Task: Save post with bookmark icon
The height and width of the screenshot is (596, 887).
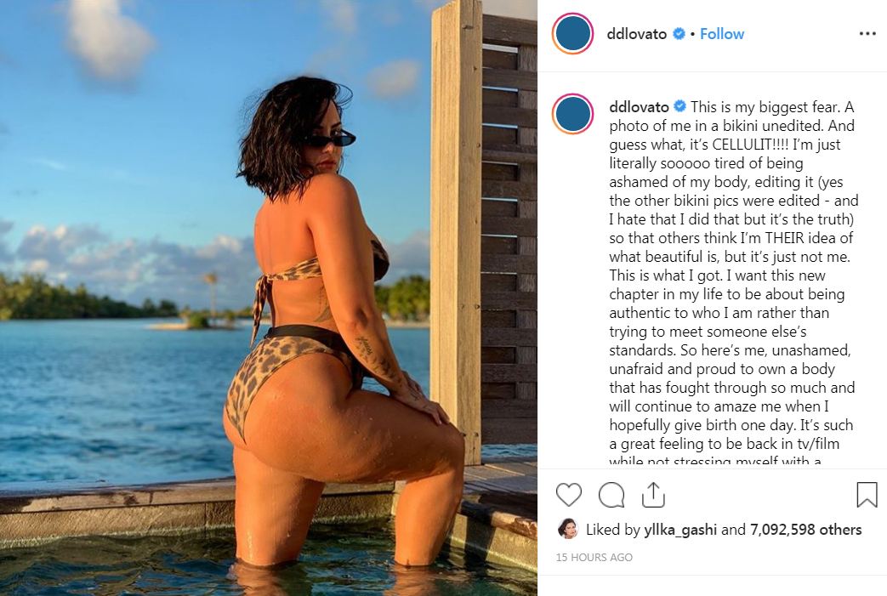Action: 867,495
